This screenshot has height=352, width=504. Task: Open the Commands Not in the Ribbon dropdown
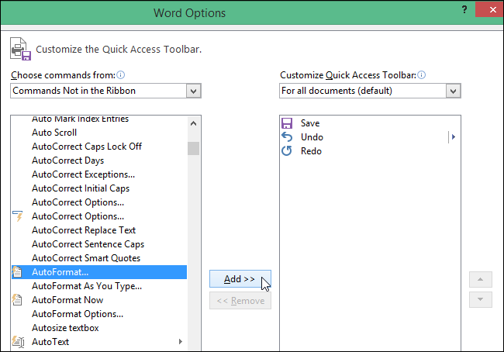(x=193, y=91)
